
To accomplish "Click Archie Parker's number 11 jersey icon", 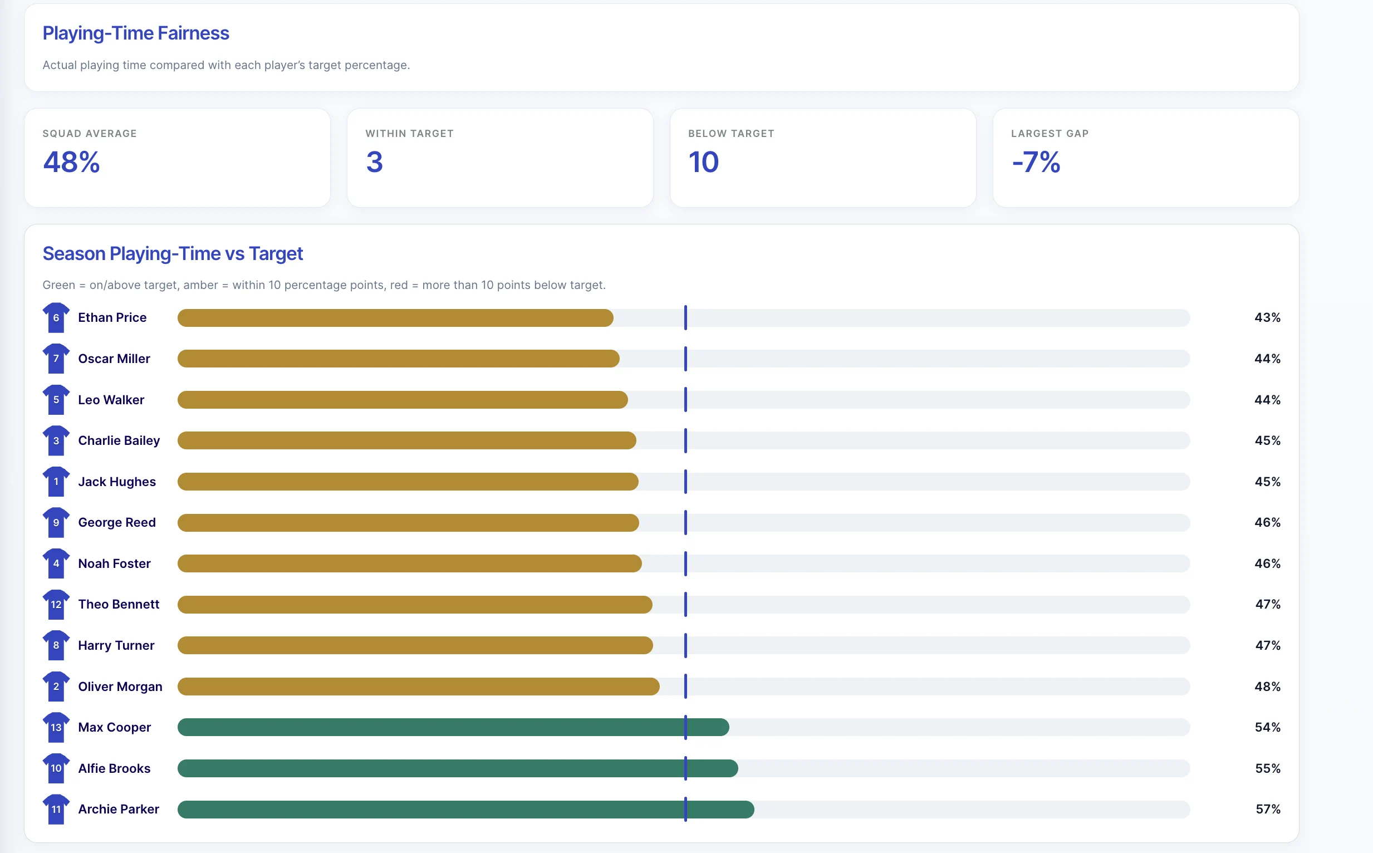I will click(56, 810).
